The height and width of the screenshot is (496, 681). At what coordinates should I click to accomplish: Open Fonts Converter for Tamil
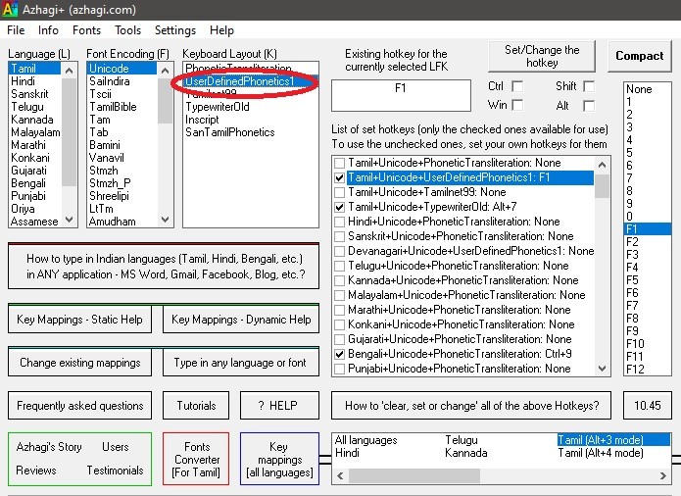tap(196, 459)
